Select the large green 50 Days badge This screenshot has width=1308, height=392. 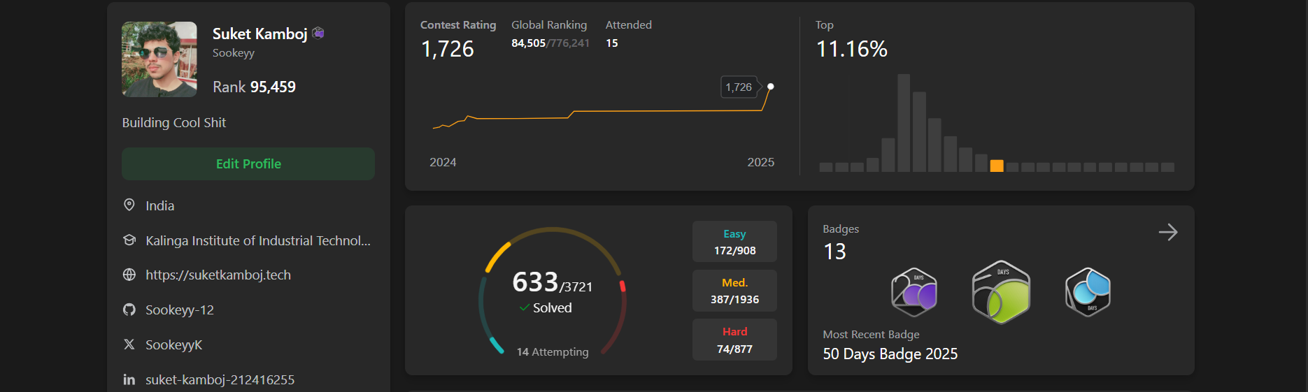[1001, 292]
